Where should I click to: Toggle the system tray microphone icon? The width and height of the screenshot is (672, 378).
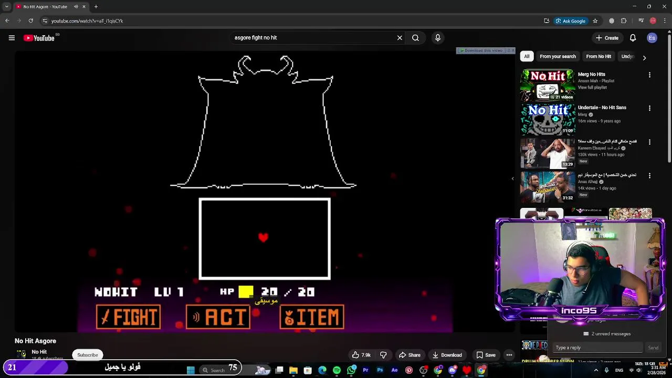coord(607,370)
